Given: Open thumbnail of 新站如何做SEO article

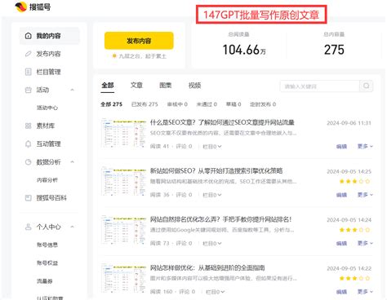Looking at the screenshot, I should pyautogui.click(x=124, y=182).
